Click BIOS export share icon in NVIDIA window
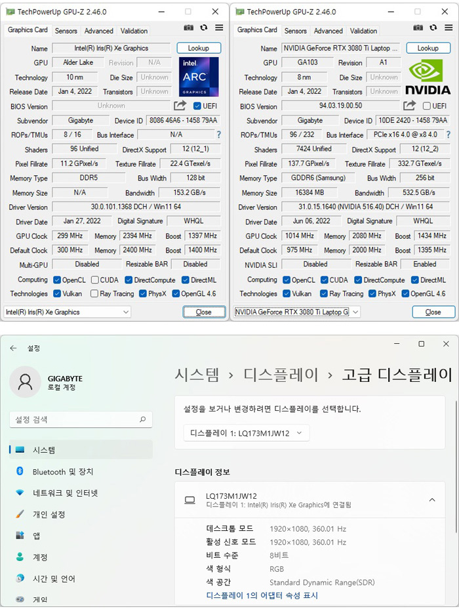This screenshot has width=459, height=611. (410, 106)
